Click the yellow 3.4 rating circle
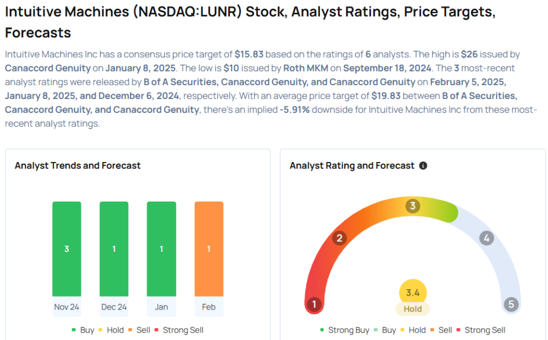The height and width of the screenshot is (340, 548). pos(413,293)
